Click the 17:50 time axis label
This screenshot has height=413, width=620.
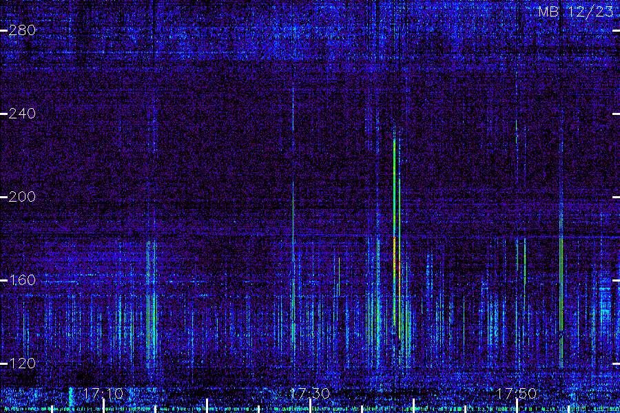tap(517, 394)
